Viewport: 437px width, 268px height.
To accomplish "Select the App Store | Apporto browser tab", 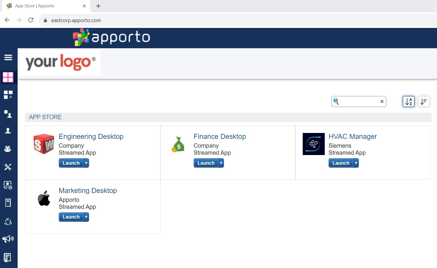I will coord(46,6).
